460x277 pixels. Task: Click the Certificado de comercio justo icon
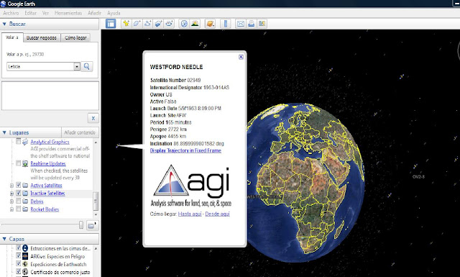click(x=25, y=272)
